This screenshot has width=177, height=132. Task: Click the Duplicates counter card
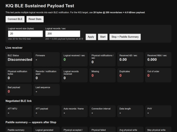pyautogui.click(x=130, y=75)
